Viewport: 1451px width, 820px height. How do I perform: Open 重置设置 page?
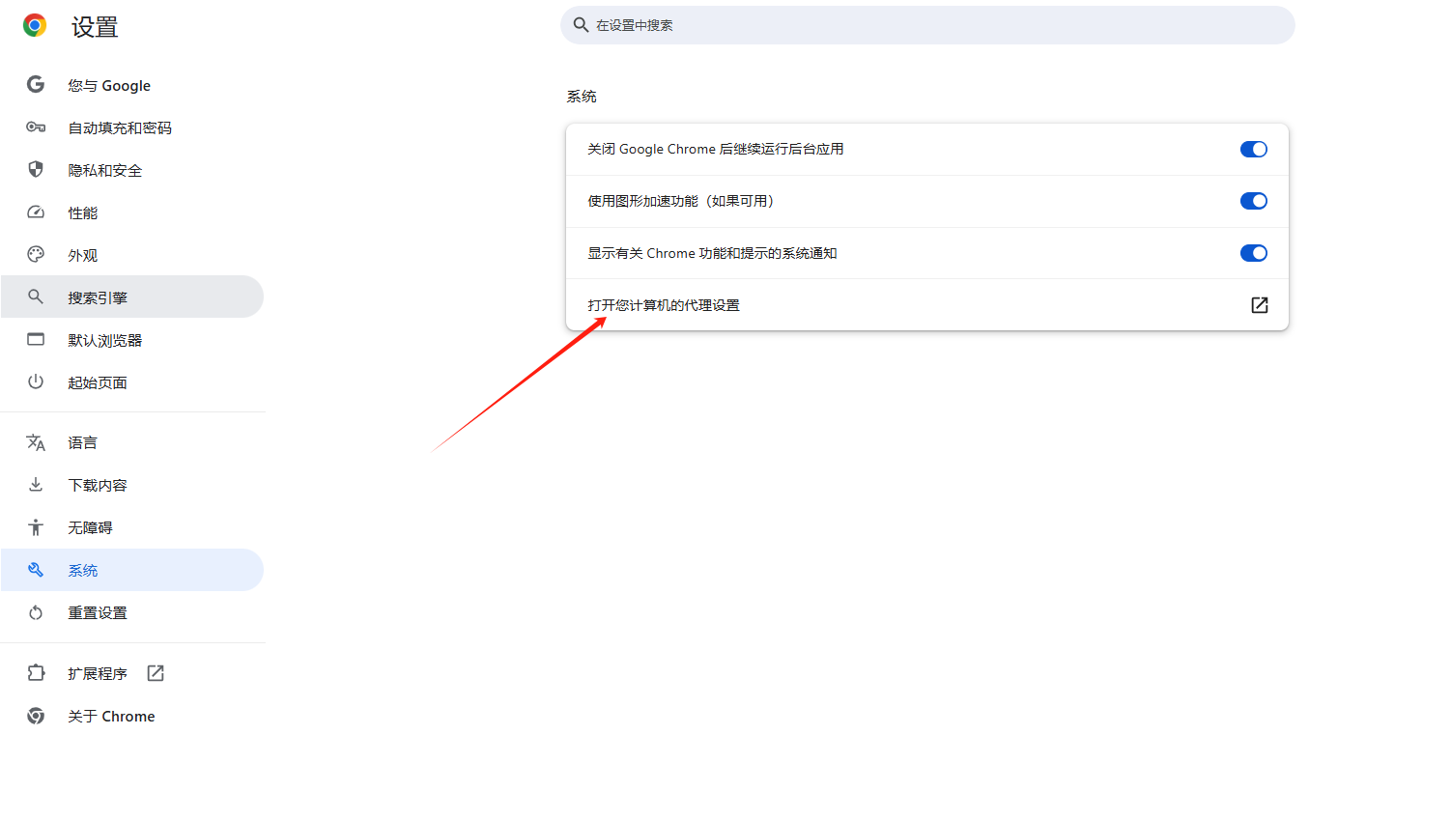[132, 612]
